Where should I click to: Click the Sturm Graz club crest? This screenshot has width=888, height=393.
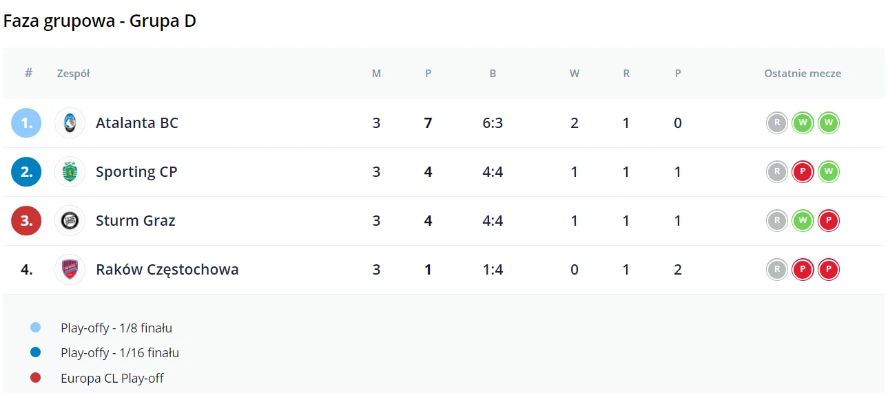click(x=70, y=221)
